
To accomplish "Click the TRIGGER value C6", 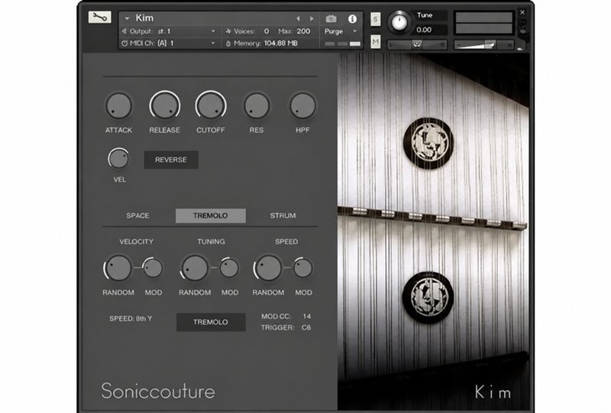I will point(306,327).
